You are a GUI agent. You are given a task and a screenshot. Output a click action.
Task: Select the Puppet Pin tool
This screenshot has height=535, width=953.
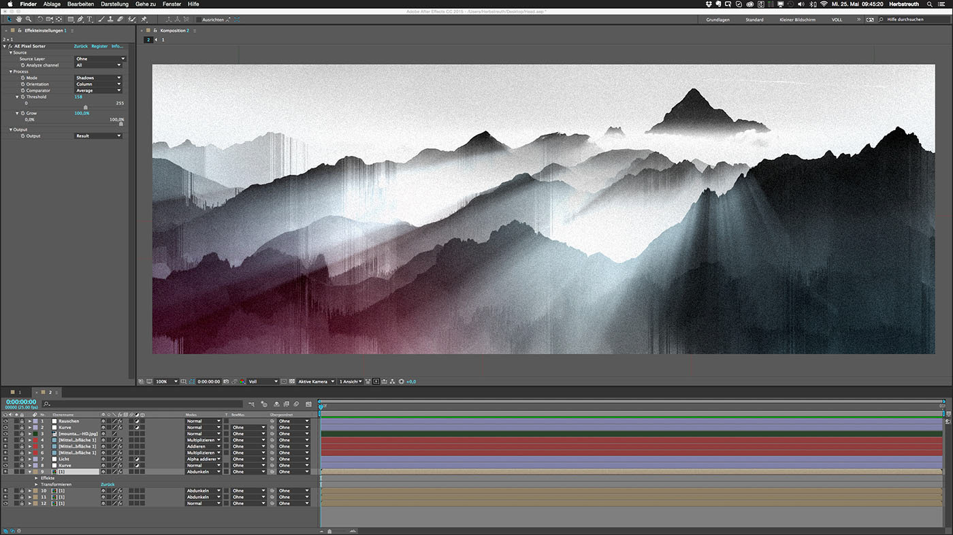tap(144, 20)
